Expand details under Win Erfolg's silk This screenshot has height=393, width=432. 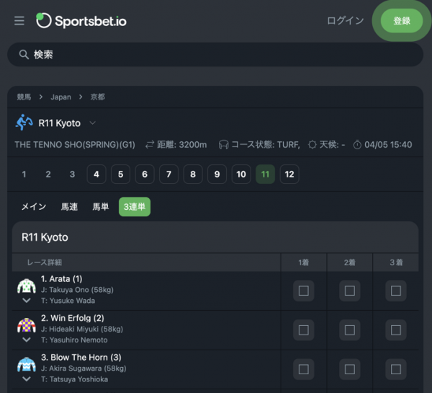27,340
